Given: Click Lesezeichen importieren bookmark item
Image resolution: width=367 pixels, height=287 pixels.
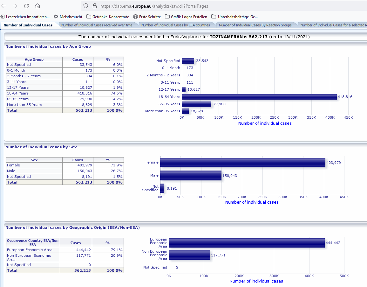Looking at the screenshot, I should point(25,17).
